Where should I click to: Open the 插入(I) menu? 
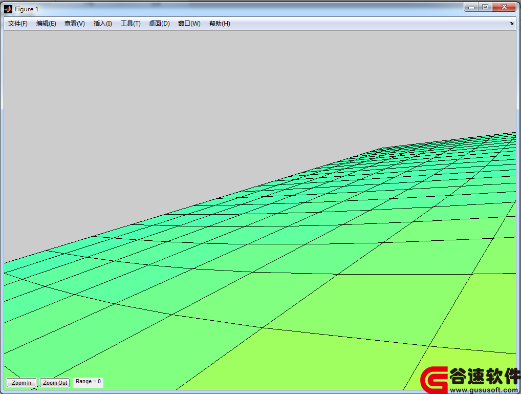103,24
